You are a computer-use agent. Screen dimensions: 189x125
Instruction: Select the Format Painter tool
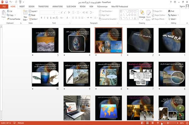click(x=14, y=19)
